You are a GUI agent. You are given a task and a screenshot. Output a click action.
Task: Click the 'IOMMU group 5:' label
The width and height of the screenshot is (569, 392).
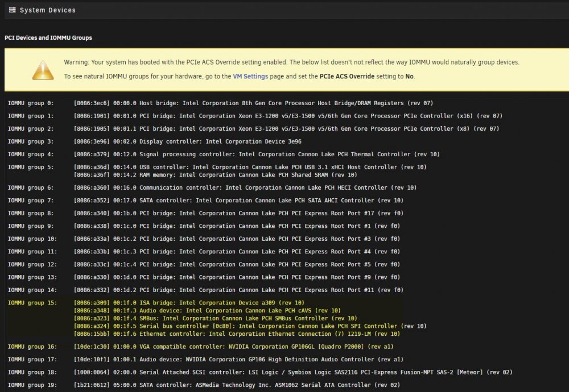point(31,167)
